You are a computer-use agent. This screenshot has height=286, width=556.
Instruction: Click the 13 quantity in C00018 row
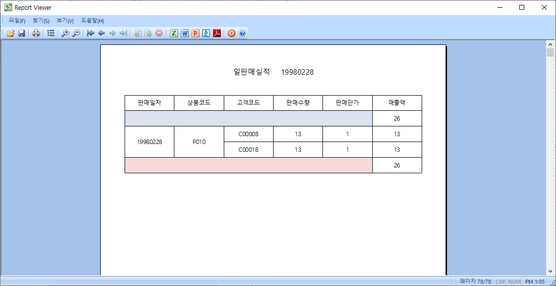[298, 149]
